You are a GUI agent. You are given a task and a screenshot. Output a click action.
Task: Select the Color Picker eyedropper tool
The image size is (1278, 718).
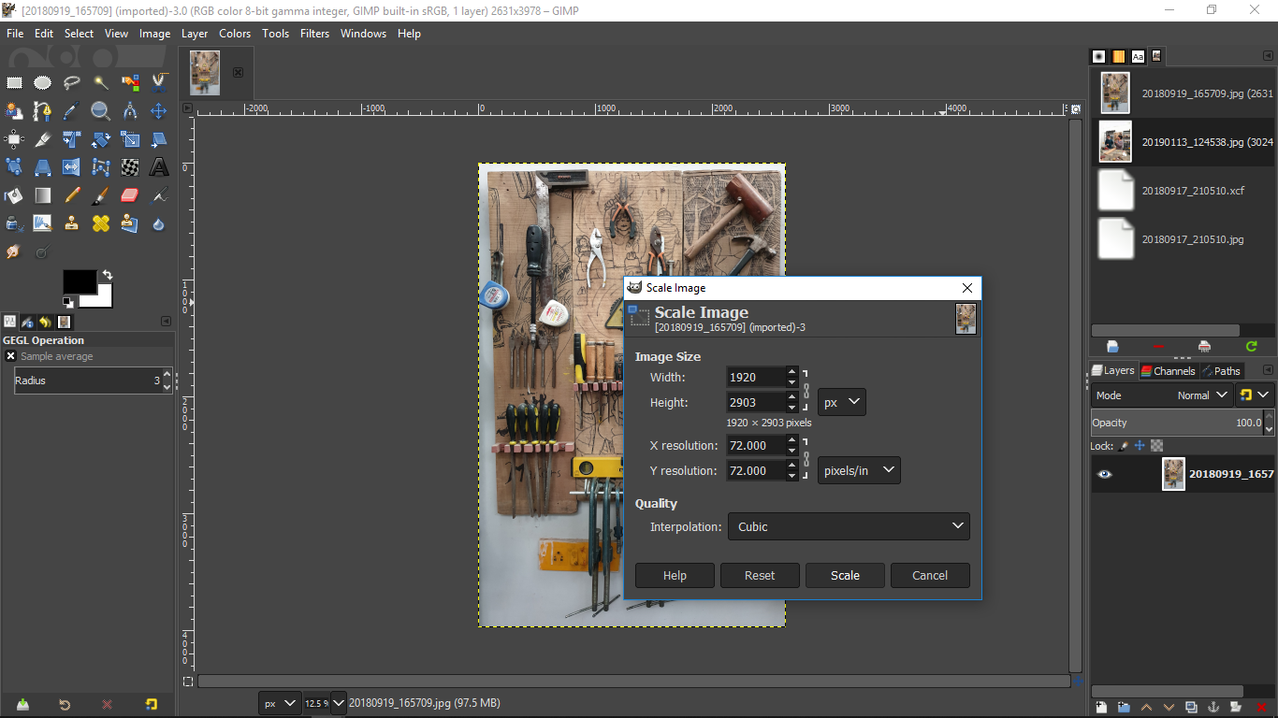pyautogui.click(x=72, y=111)
